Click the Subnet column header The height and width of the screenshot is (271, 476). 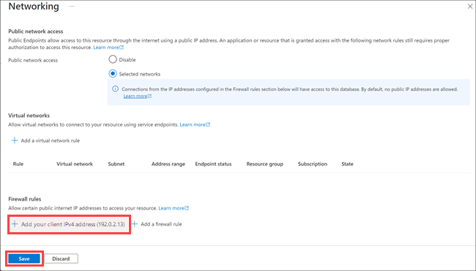point(116,164)
